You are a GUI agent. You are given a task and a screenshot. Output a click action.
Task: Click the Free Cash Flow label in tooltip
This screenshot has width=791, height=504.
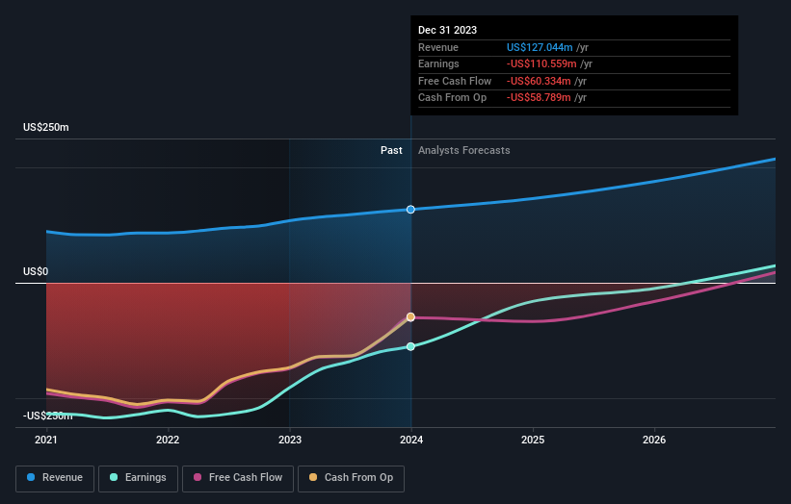pos(455,81)
